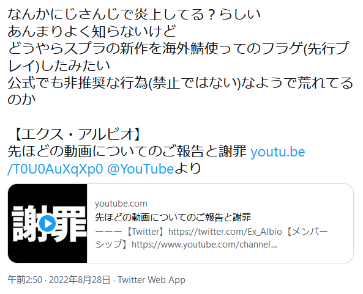The width and height of the screenshot is (363, 294).
Task: Click card description with twitter.com/Ex_Albio
Action: (211, 232)
